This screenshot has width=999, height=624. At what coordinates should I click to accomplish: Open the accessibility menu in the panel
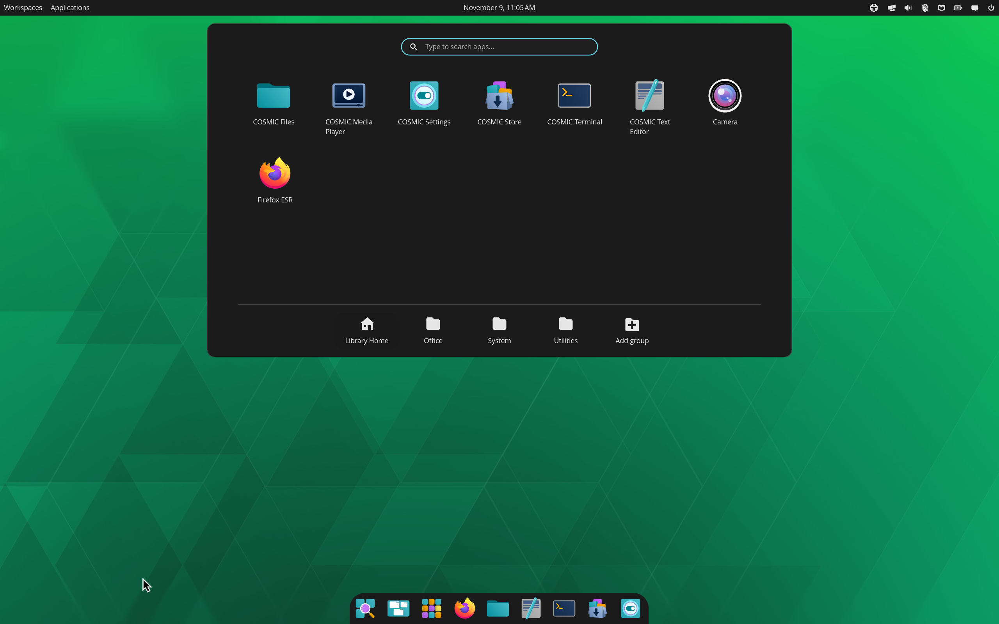(x=873, y=7)
